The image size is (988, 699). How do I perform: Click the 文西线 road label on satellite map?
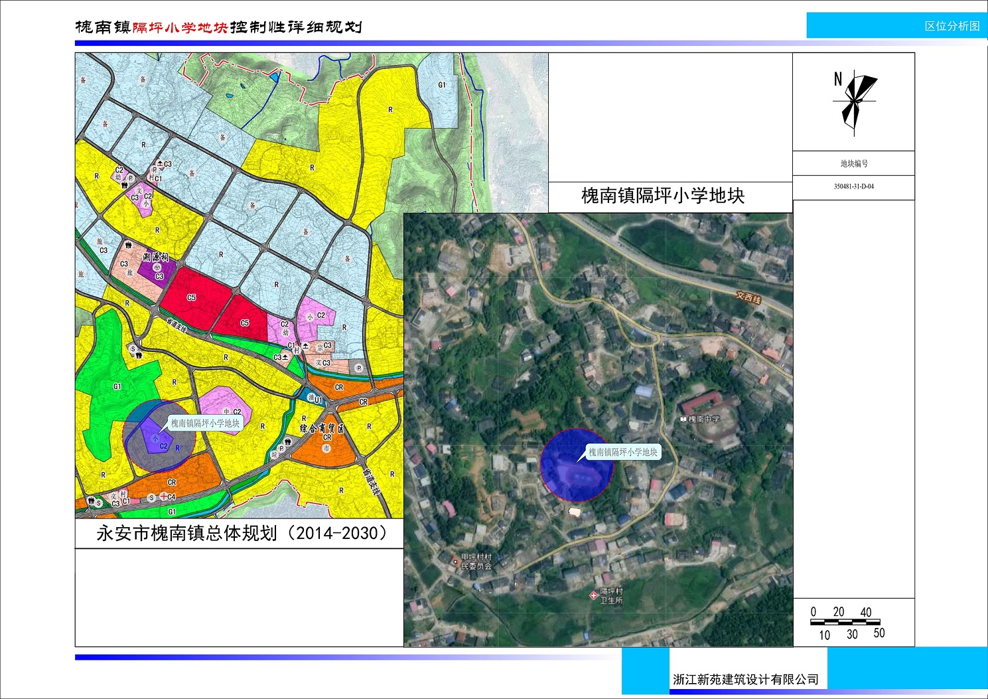click(x=748, y=298)
